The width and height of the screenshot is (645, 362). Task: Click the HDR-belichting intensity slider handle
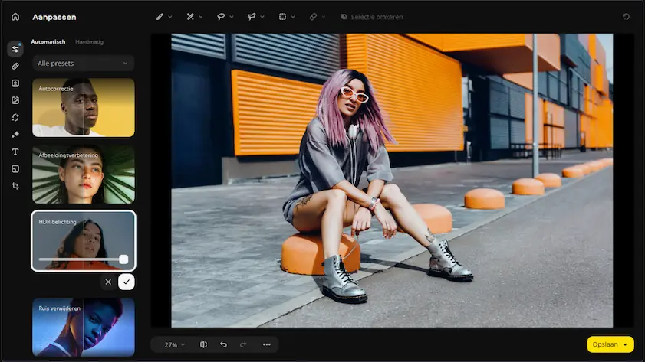tap(123, 259)
